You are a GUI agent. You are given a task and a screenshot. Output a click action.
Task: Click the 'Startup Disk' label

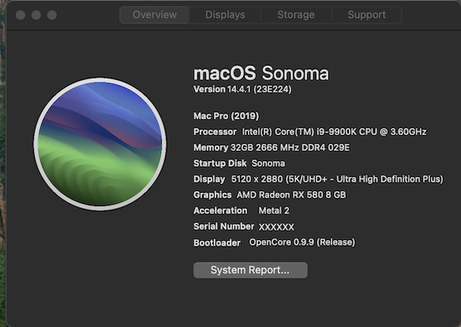[x=220, y=163]
